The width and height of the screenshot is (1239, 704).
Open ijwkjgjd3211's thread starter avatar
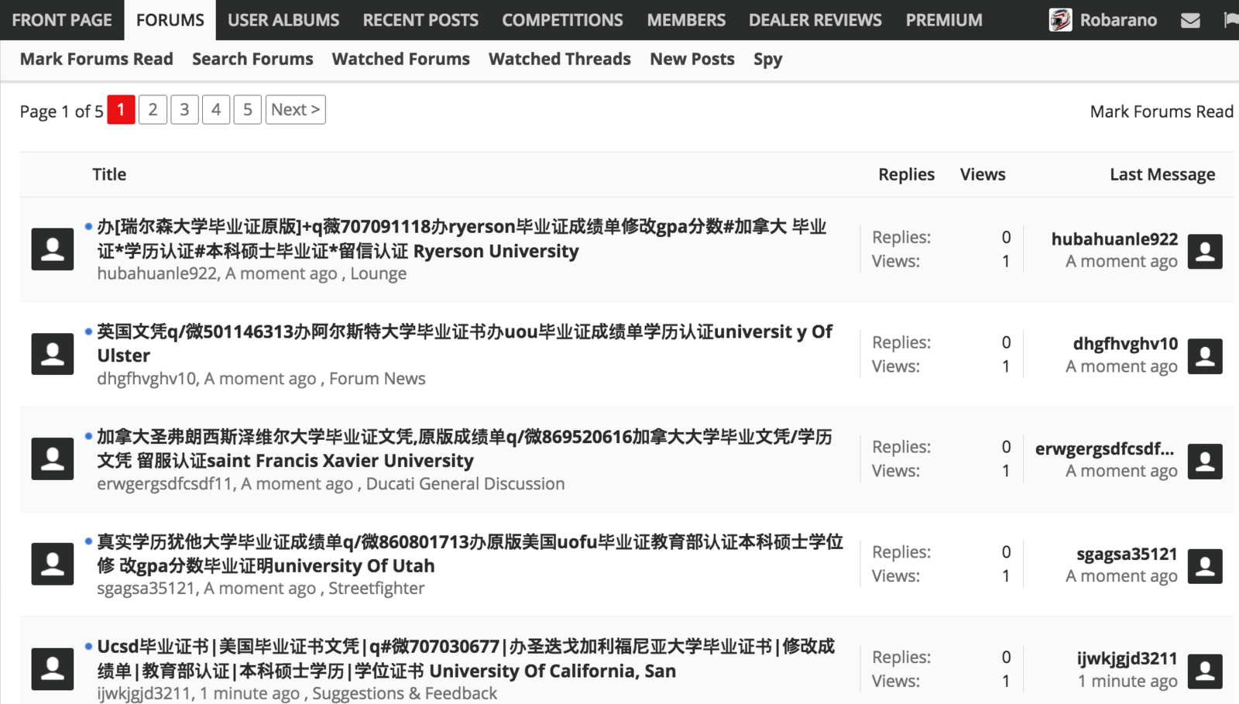pos(53,669)
